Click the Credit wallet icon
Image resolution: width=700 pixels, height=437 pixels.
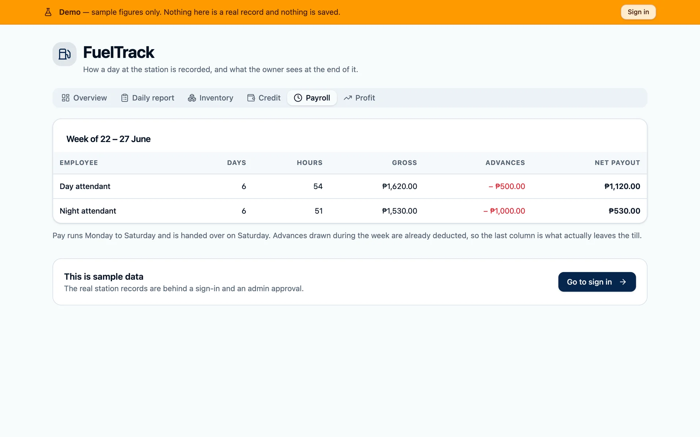click(x=251, y=98)
